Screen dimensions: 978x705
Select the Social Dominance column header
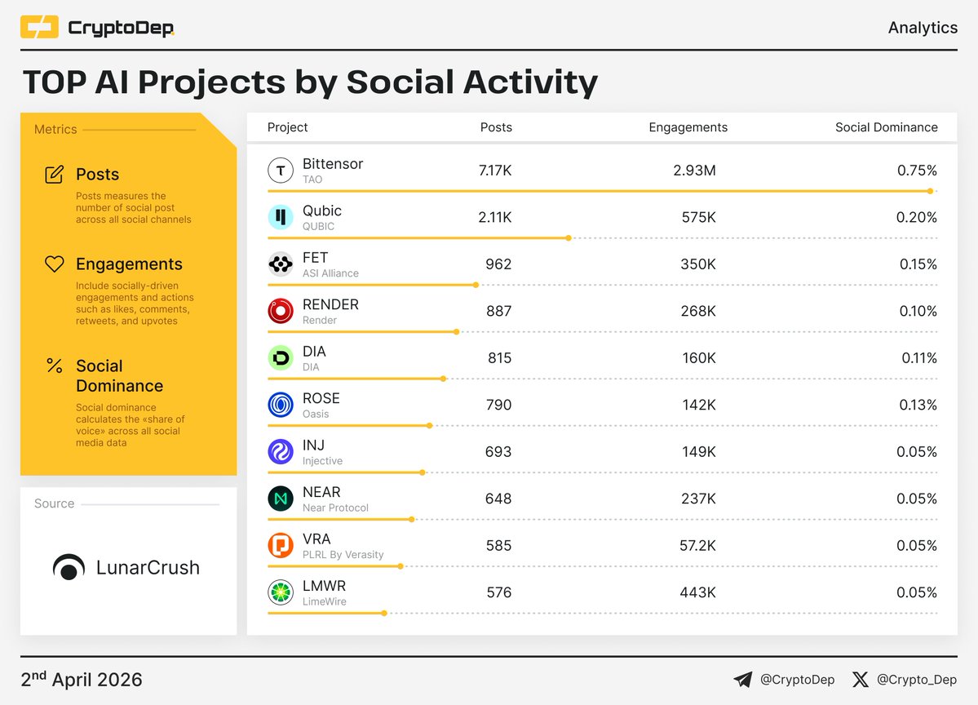(886, 127)
